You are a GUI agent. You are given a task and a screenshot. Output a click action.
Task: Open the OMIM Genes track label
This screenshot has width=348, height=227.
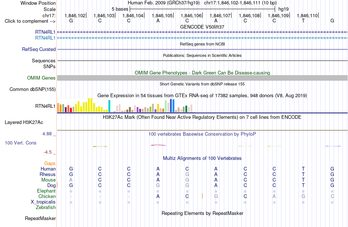41,78
